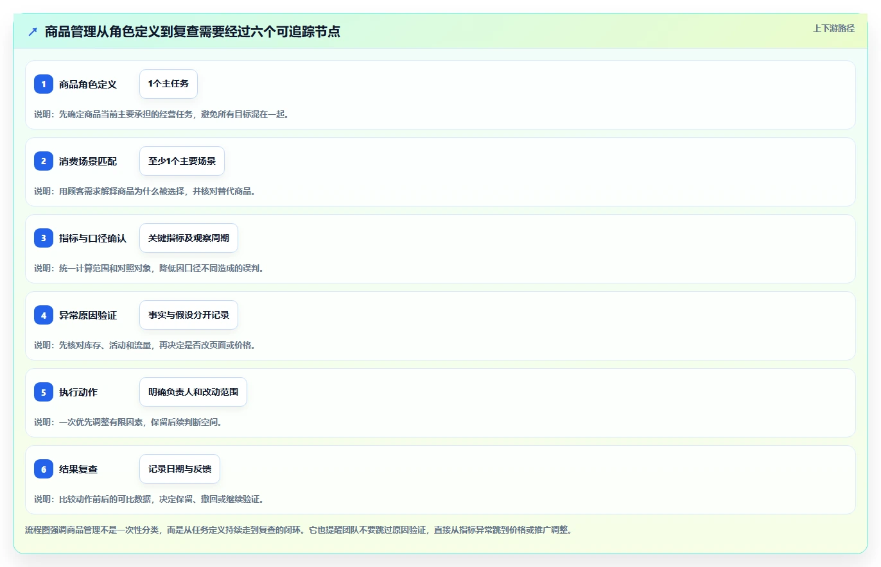The height and width of the screenshot is (567, 881).
Task: Click the 明确负责人和改动范围 chip
Action: [x=193, y=392]
